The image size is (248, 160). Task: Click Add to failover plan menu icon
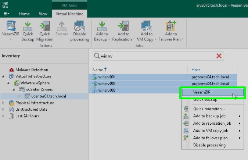pyautogui.click(x=186, y=138)
